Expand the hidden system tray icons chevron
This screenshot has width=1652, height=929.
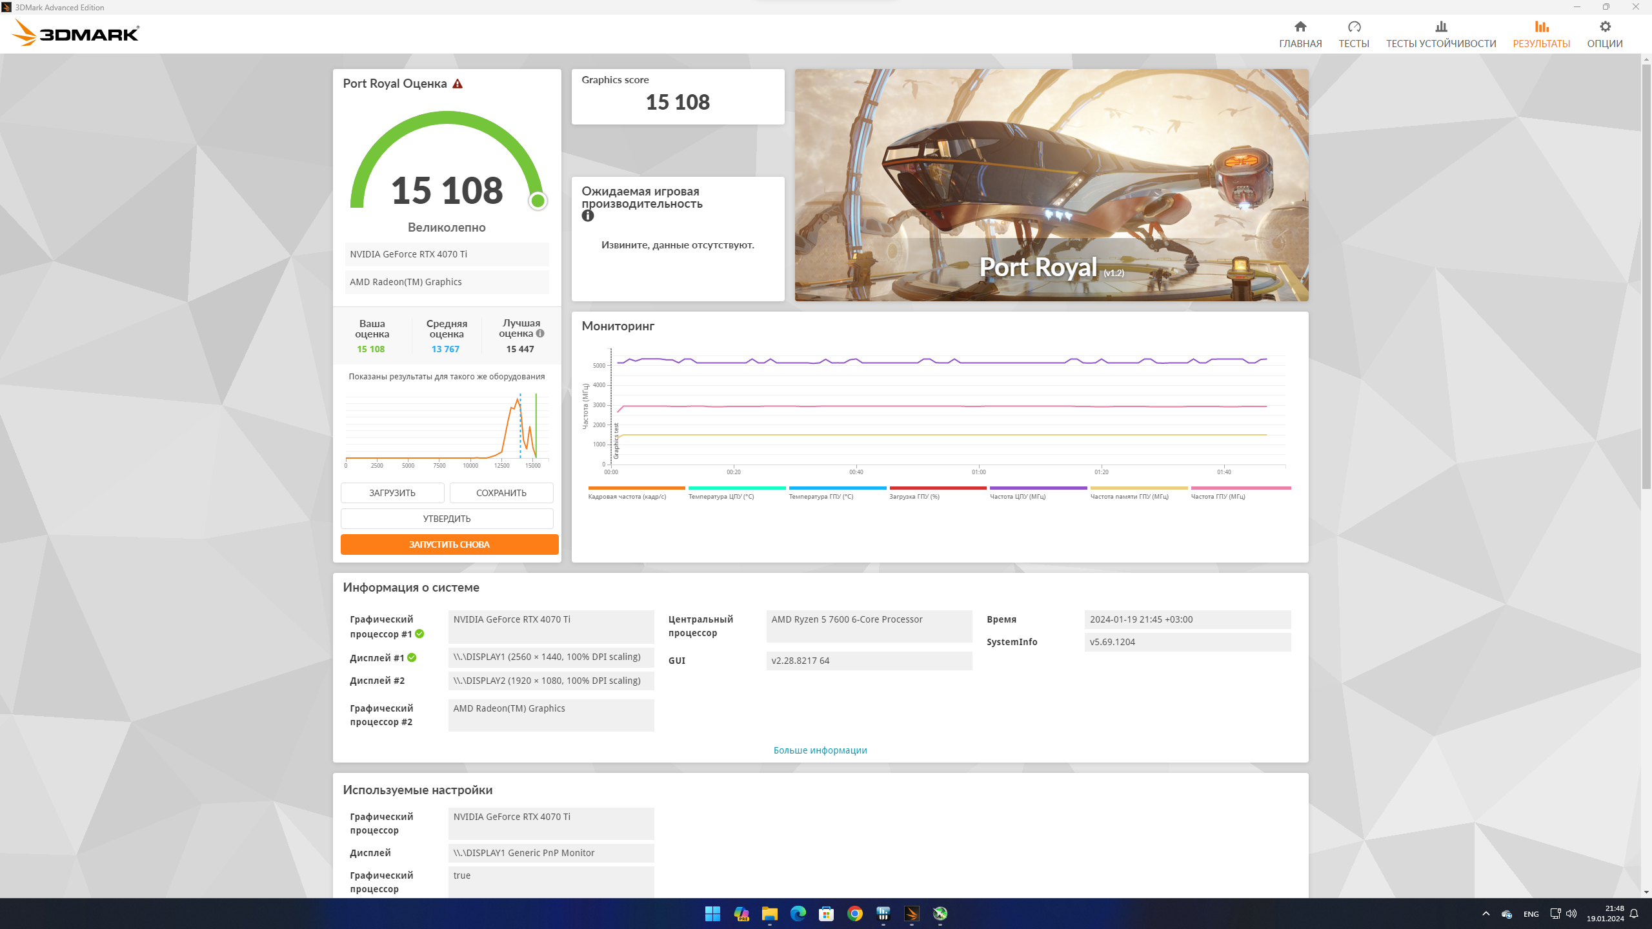[x=1486, y=914]
